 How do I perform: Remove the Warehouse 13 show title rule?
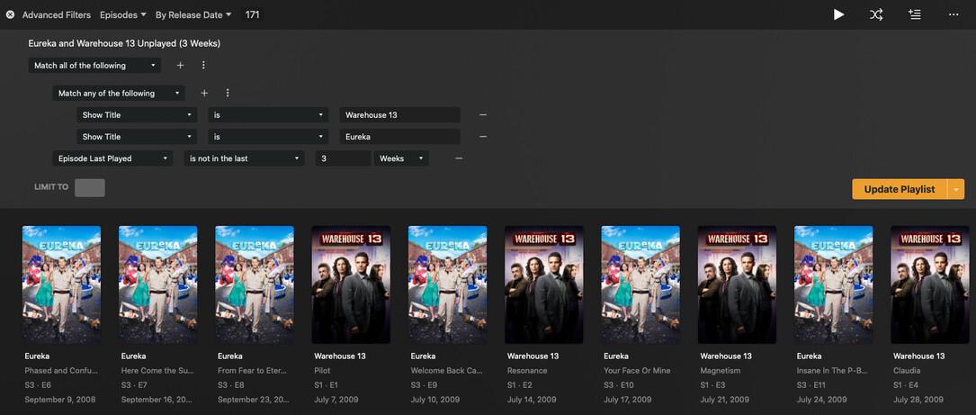[483, 115]
